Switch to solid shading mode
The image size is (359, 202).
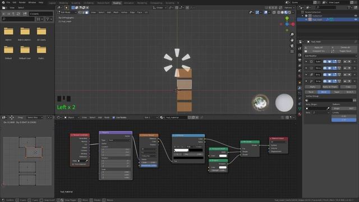tap(282, 12)
